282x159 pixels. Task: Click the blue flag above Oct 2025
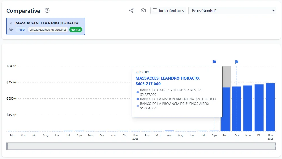pyautogui.click(x=237, y=62)
